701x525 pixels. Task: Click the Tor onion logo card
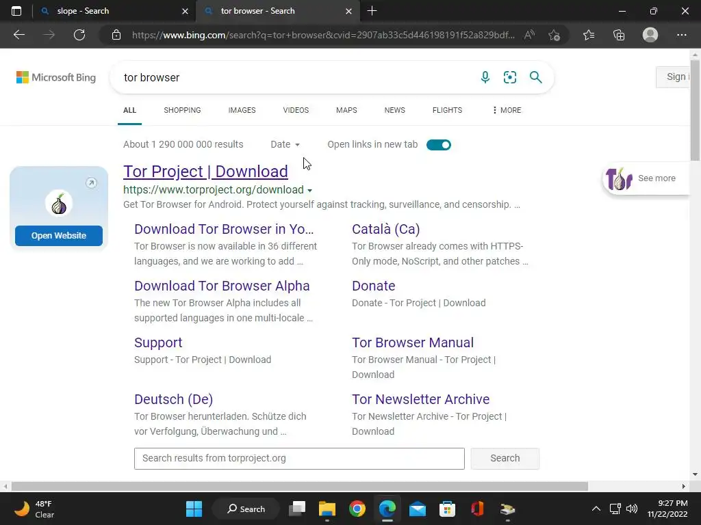pyautogui.click(x=59, y=203)
